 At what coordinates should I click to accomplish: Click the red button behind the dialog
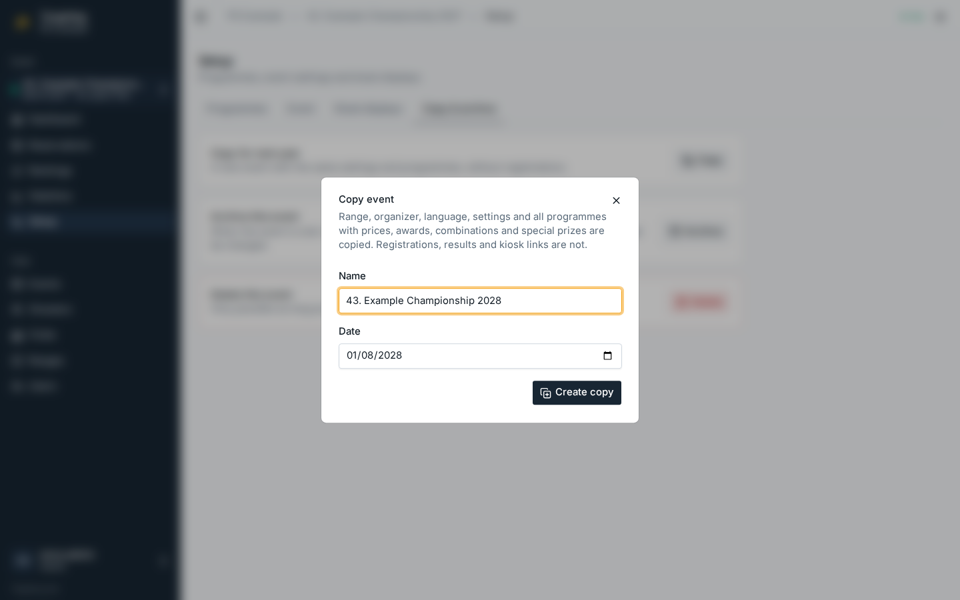tap(699, 302)
